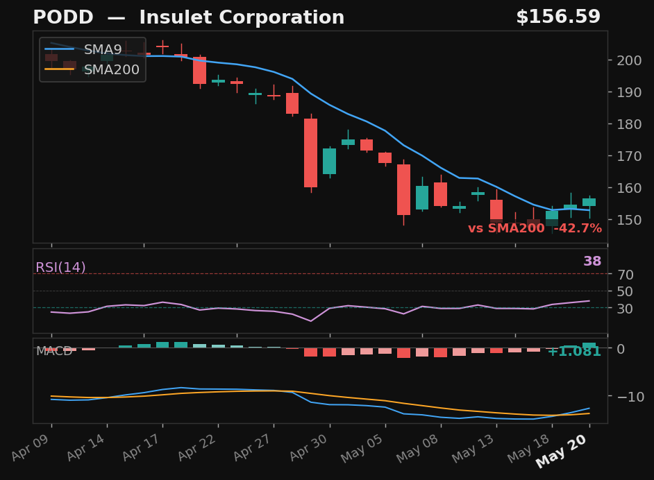This screenshot has width=654, height=480.
Task: Click the orange SMA200 legend line swatch
Action: pos(59,69)
